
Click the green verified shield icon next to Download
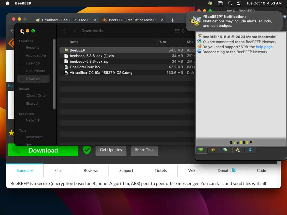coord(87,150)
